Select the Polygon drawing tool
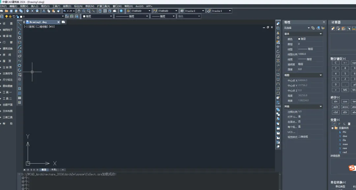This screenshot has width=356, height=190. [x=19, y=38]
